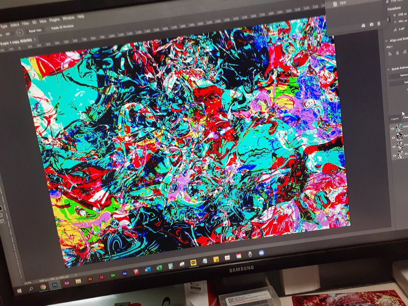Click the Remove Background quick action button
Viewport: 408px width, 306px height.
398,75
